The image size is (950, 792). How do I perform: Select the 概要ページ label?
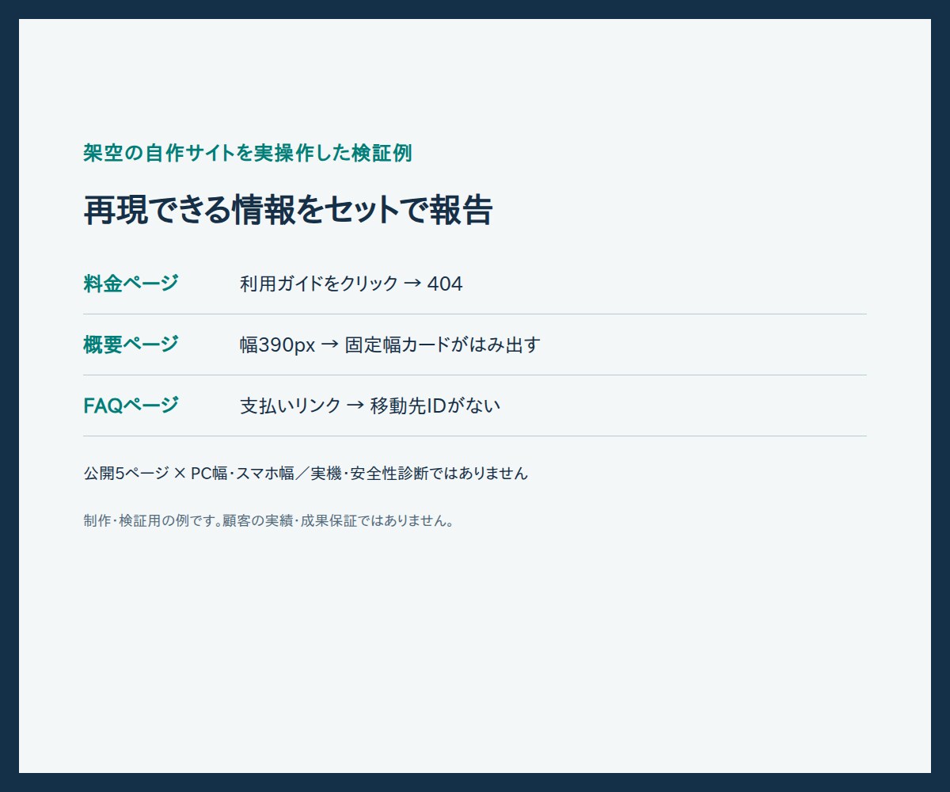click(131, 345)
